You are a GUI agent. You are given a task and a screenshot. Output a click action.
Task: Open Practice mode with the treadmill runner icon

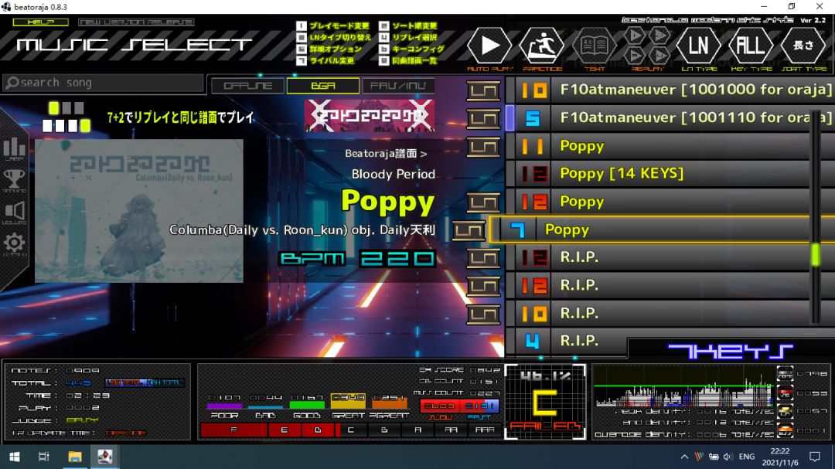pyautogui.click(x=541, y=46)
